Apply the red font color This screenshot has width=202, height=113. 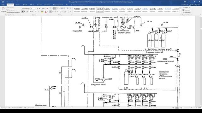(45, 12)
